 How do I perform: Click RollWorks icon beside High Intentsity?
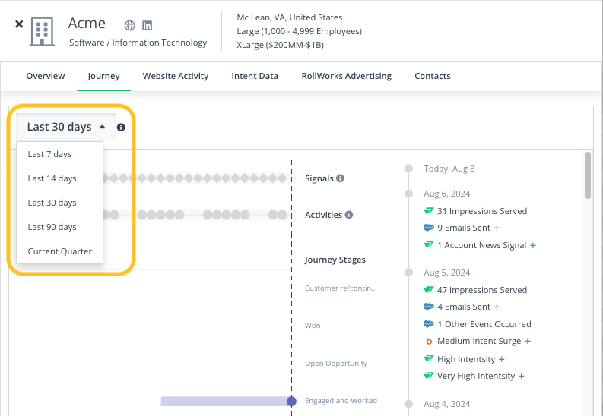[428, 358]
